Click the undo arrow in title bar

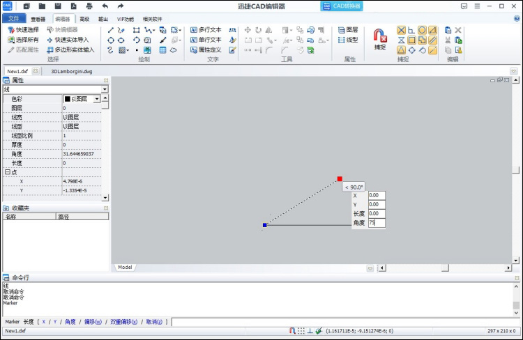click(x=105, y=6)
